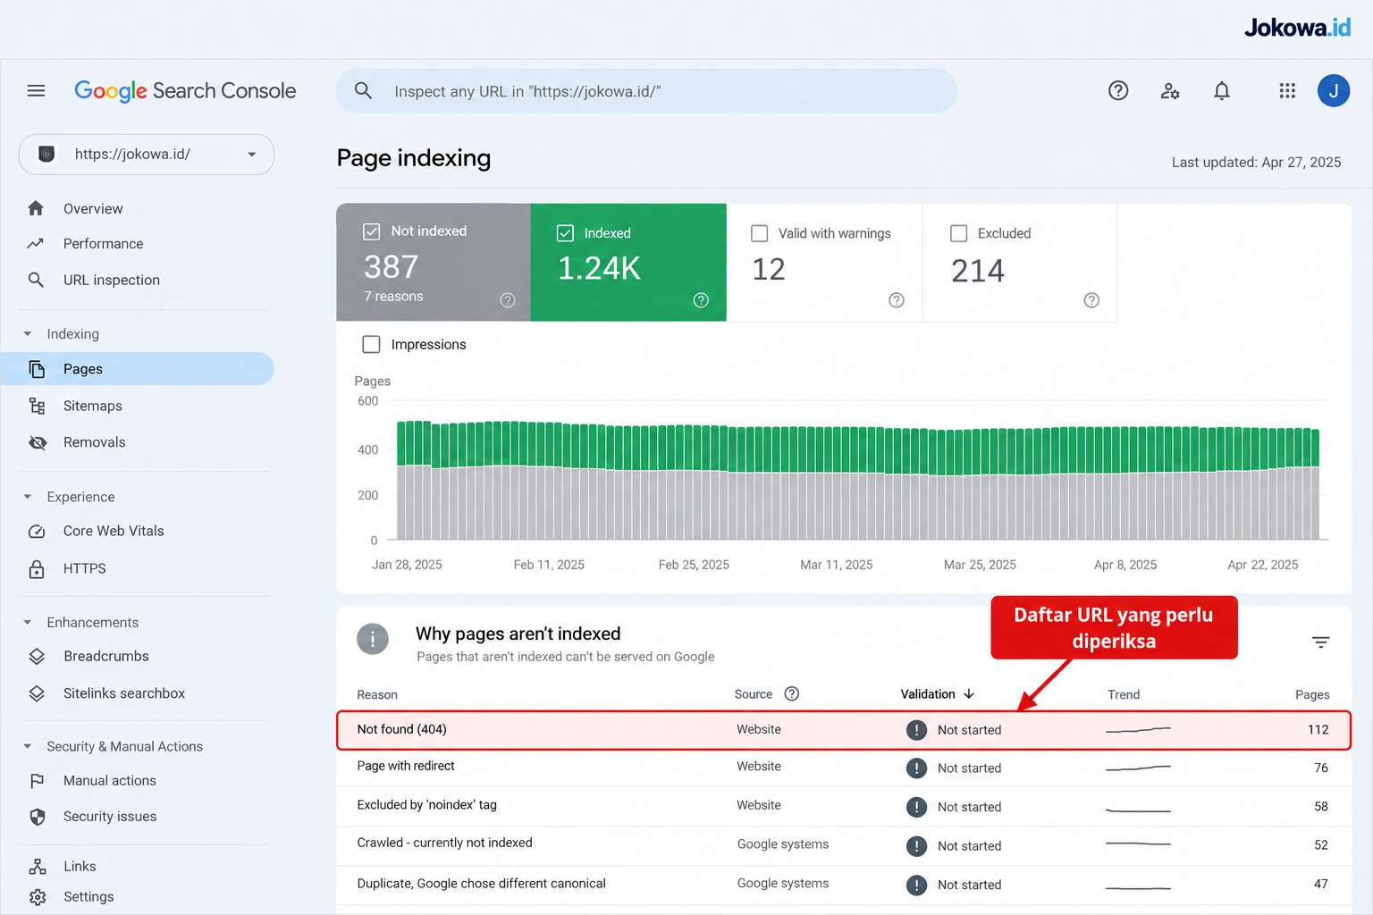
Task: Collapse the Indexing section
Action: 28,333
